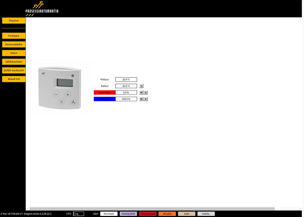Click the CPU label in status bar
The height and width of the screenshot is (217, 304).
click(69, 214)
